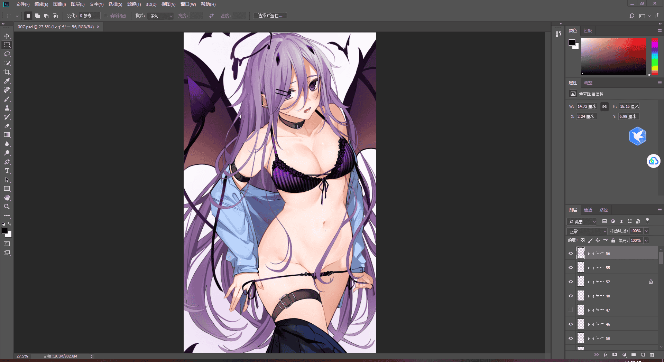664x362 pixels.
Task: Open the layer opacity 不透明度 dropdown arrow
Action: [646, 231]
